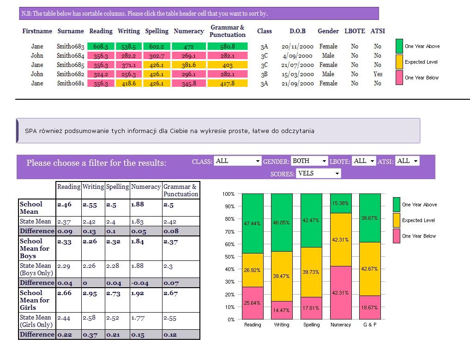Click G & P bar 18.67% pink segment
The image size is (470, 344).
tap(370, 308)
